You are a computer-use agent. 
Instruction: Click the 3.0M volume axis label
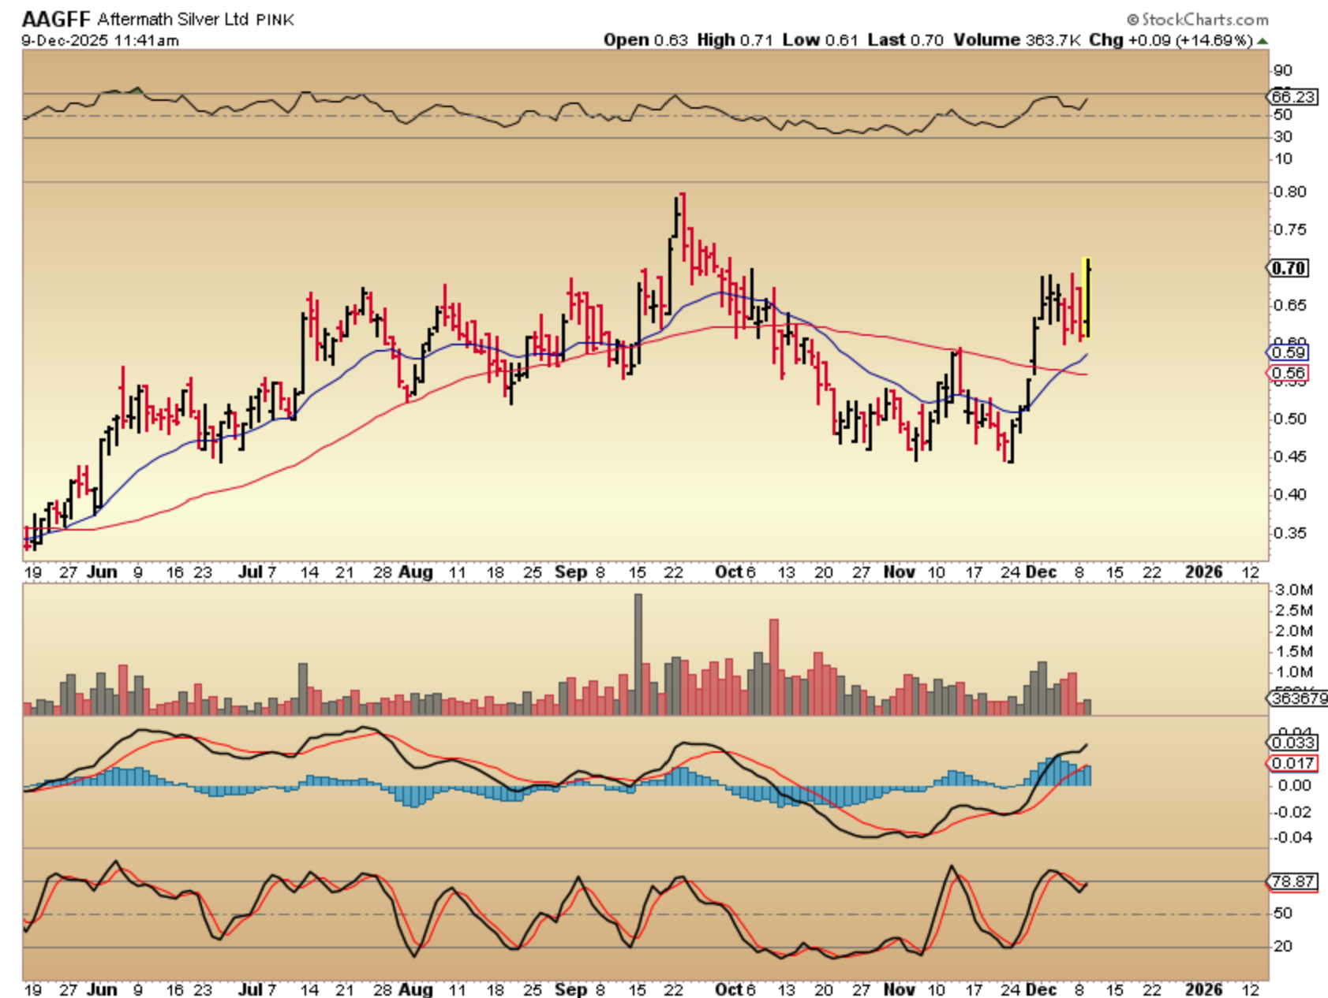[1294, 590]
